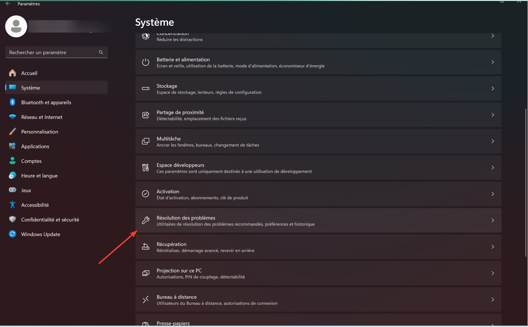
Task: Click the Résolution des problèmes wrench icon
Action: [146, 220]
